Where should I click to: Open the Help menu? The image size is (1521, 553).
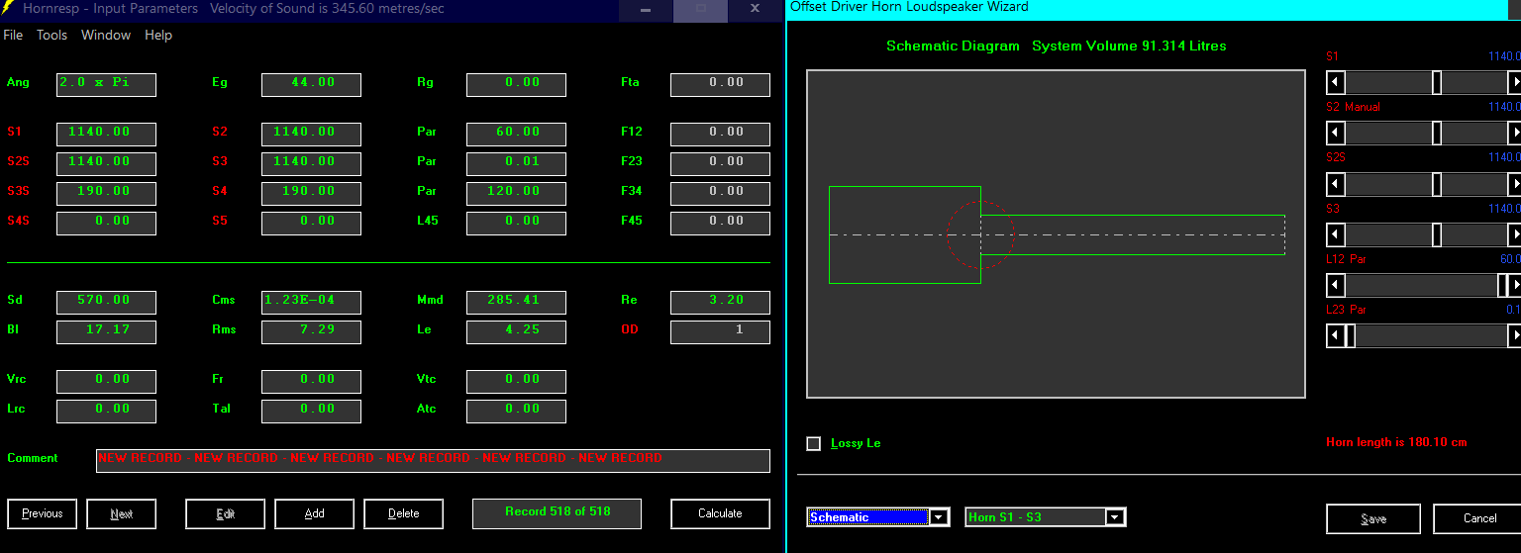click(x=158, y=35)
